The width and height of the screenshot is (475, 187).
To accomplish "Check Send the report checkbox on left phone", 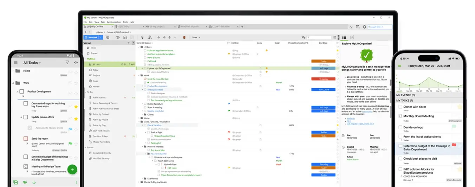I will coord(26,138).
